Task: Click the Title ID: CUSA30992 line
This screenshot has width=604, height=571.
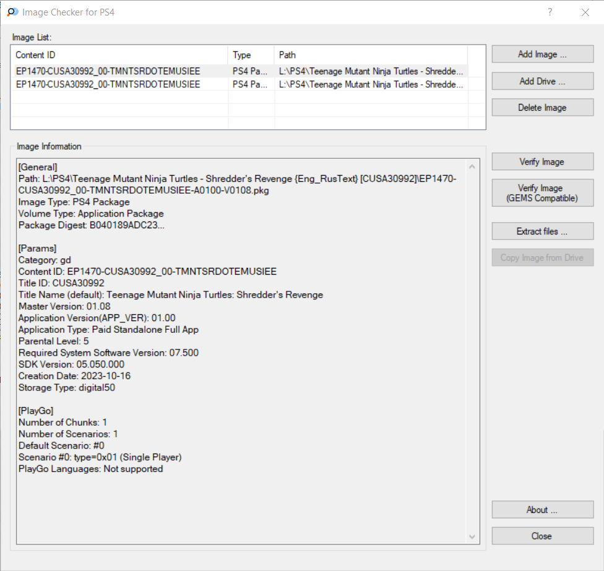Action: pos(61,283)
